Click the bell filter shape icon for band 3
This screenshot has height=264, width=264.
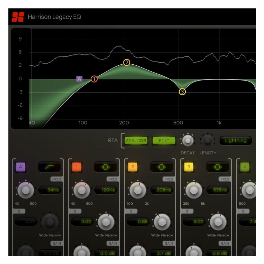tap(217, 167)
